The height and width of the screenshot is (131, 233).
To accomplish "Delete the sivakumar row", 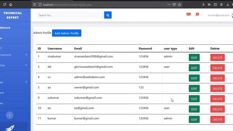I will tap(217, 57).
